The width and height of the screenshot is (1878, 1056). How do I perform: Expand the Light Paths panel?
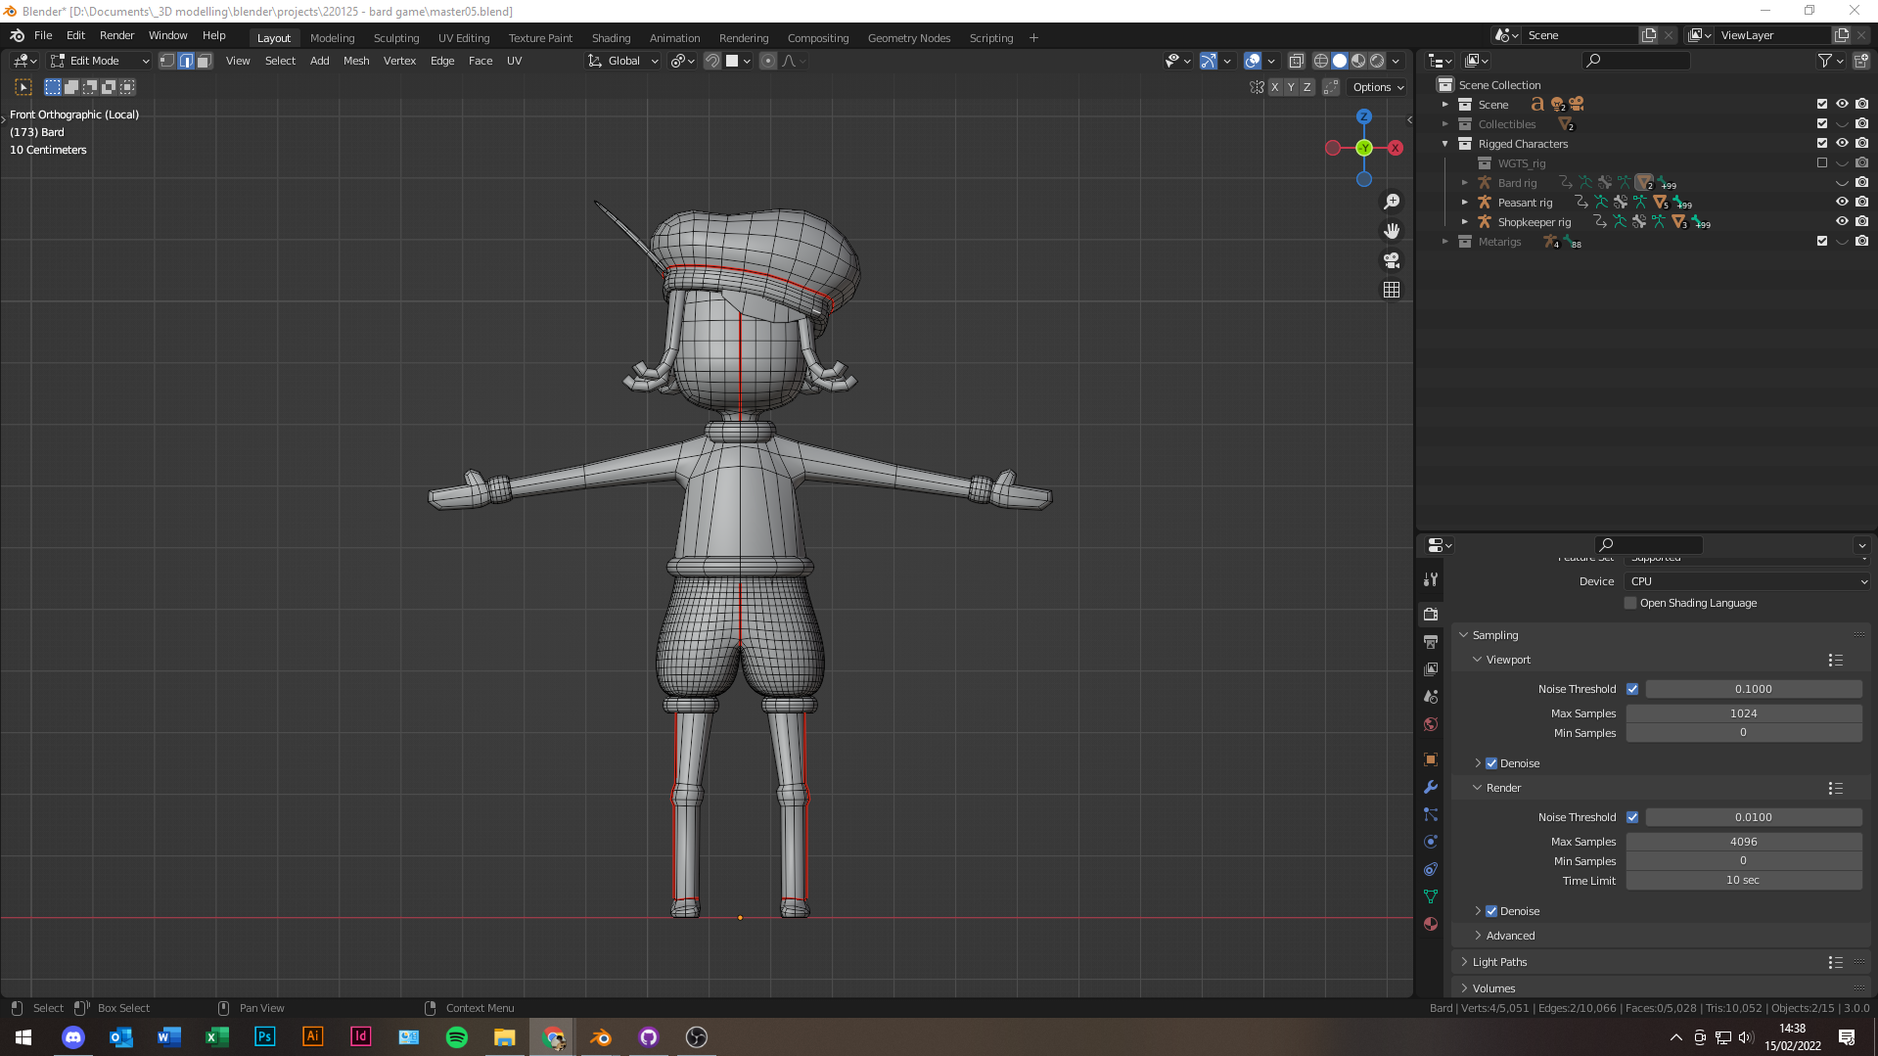tap(1499, 962)
